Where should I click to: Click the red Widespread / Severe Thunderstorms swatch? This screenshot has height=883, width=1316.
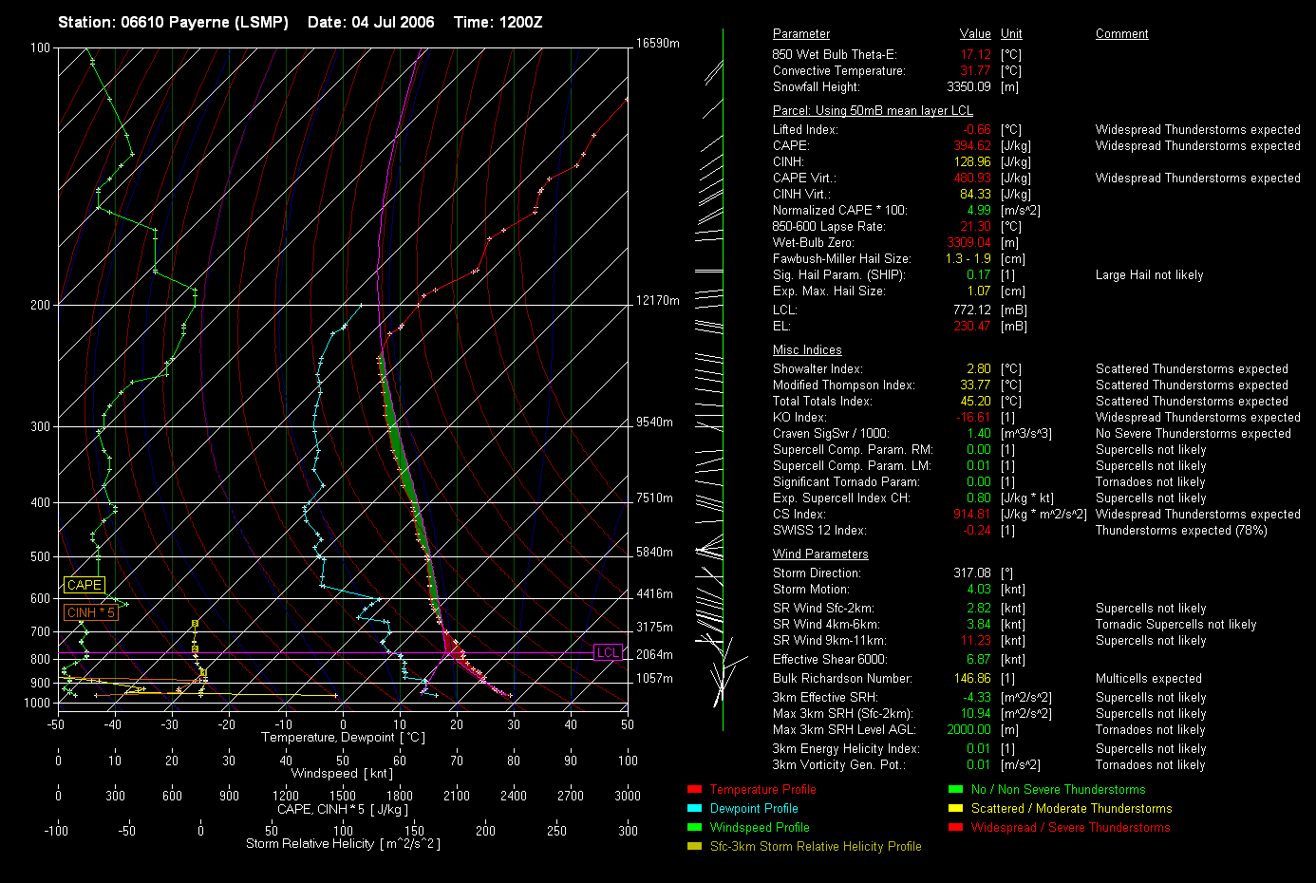[x=955, y=828]
